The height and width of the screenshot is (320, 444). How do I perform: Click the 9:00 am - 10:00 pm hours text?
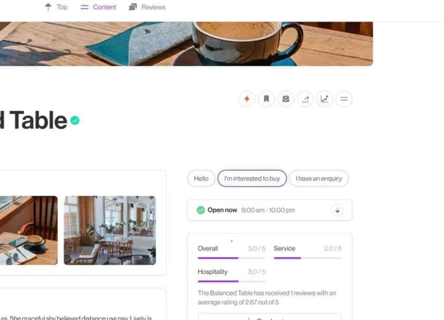point(268,210)
